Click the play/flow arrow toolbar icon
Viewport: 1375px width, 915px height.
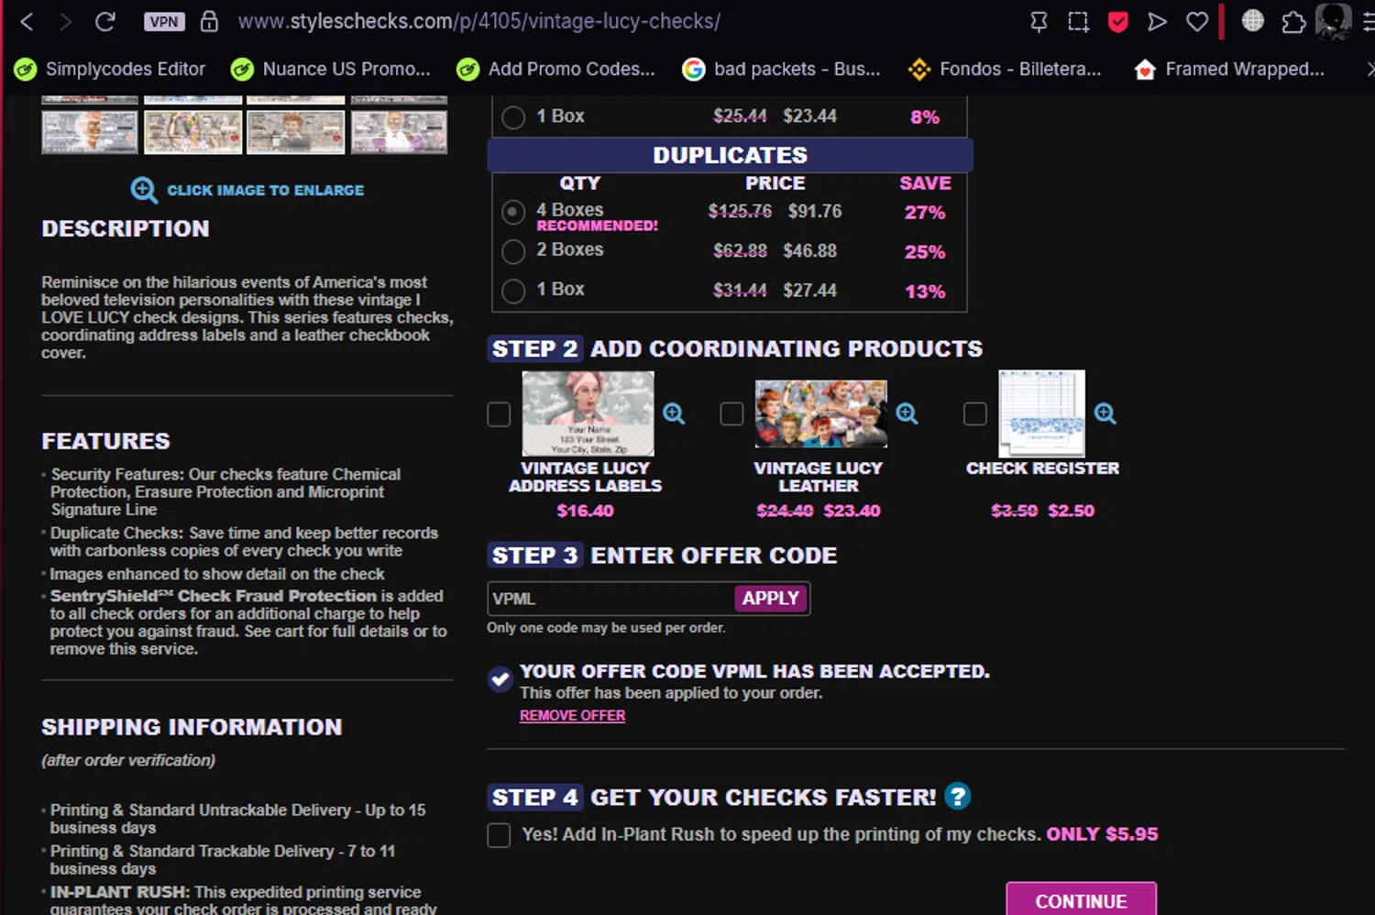(1158, 22)
